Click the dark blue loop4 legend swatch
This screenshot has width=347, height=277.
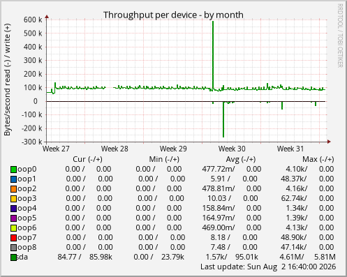[x=13, y=209]
